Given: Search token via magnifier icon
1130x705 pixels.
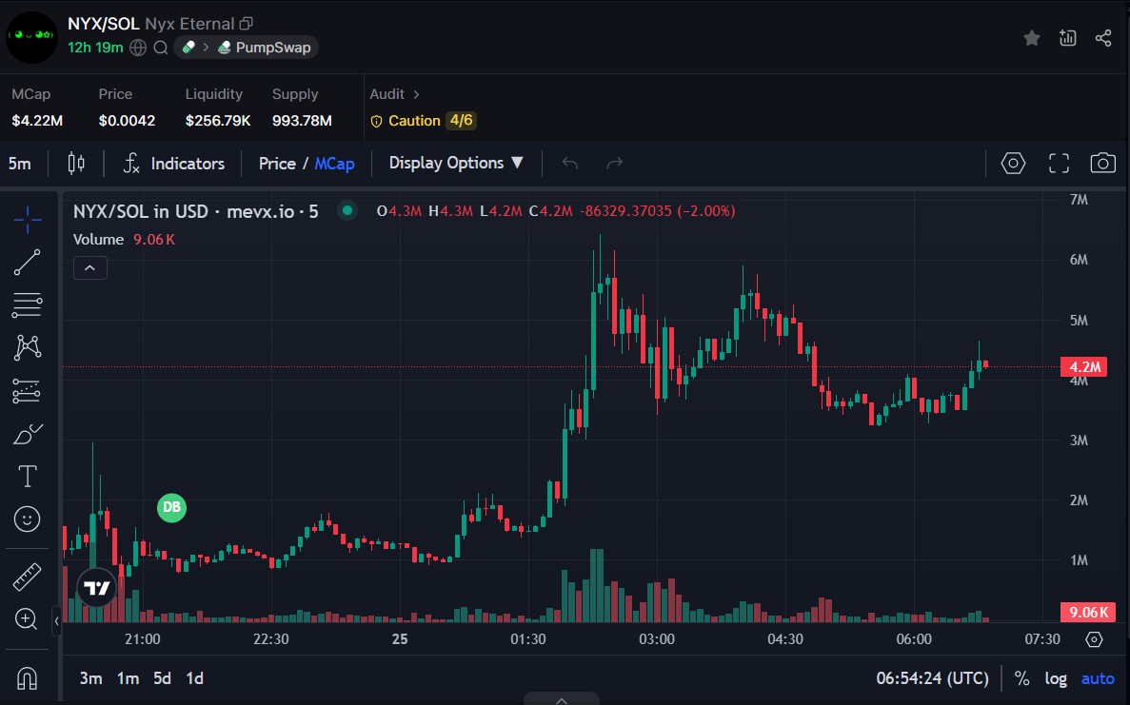Looking at the screenshot, I should (x=161, y=48).
